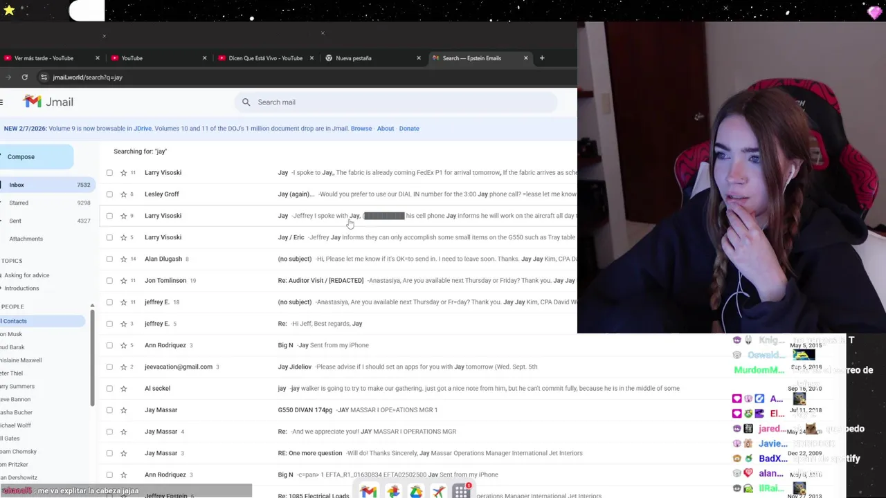Select the 'Introductions' topic
Screen dimensions: 886x498
coord(21,288)
